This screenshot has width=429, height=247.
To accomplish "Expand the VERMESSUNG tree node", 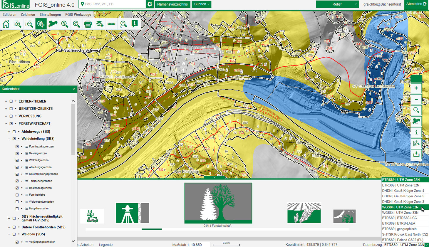I will (5, 116).
